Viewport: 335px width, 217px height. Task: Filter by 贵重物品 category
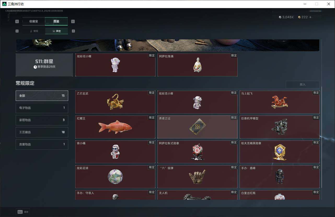(42, 144)
